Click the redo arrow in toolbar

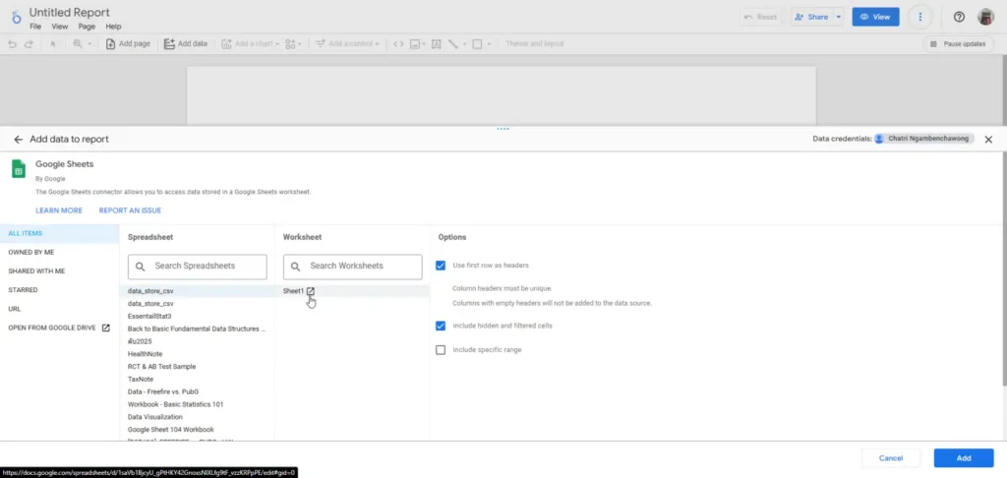(x=29, y=43)
